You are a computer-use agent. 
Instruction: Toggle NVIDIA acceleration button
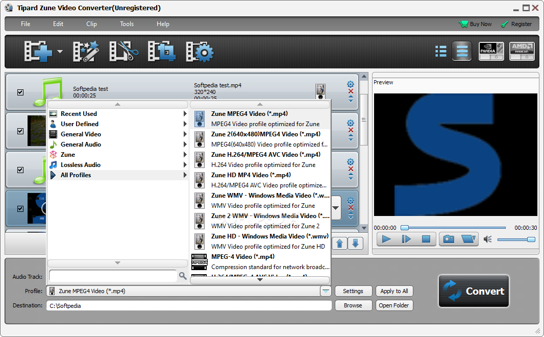pos(491,52)
